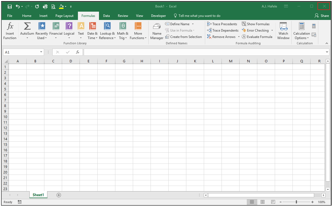Switch to Page Layout view in the status bar
The height and width of the screenshot is (207, 333).
click(263, 202)
